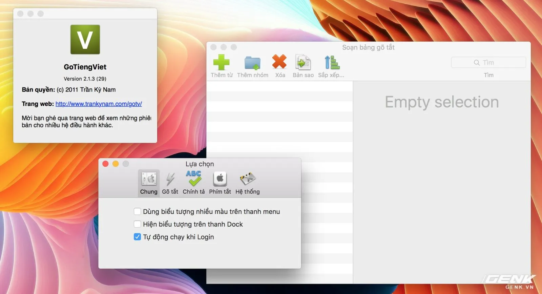Click the 'Lựa chọn' window title text
Screen dimensions: 542x294
(x=200, y=164)
